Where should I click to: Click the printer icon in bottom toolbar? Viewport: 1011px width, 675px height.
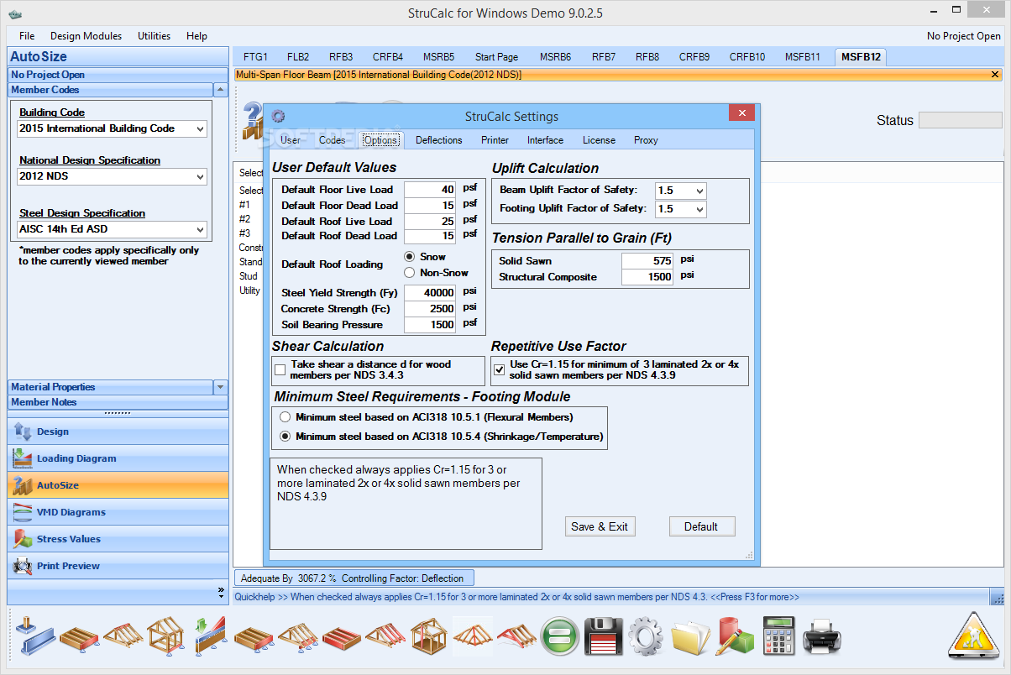tap(820, 636)
